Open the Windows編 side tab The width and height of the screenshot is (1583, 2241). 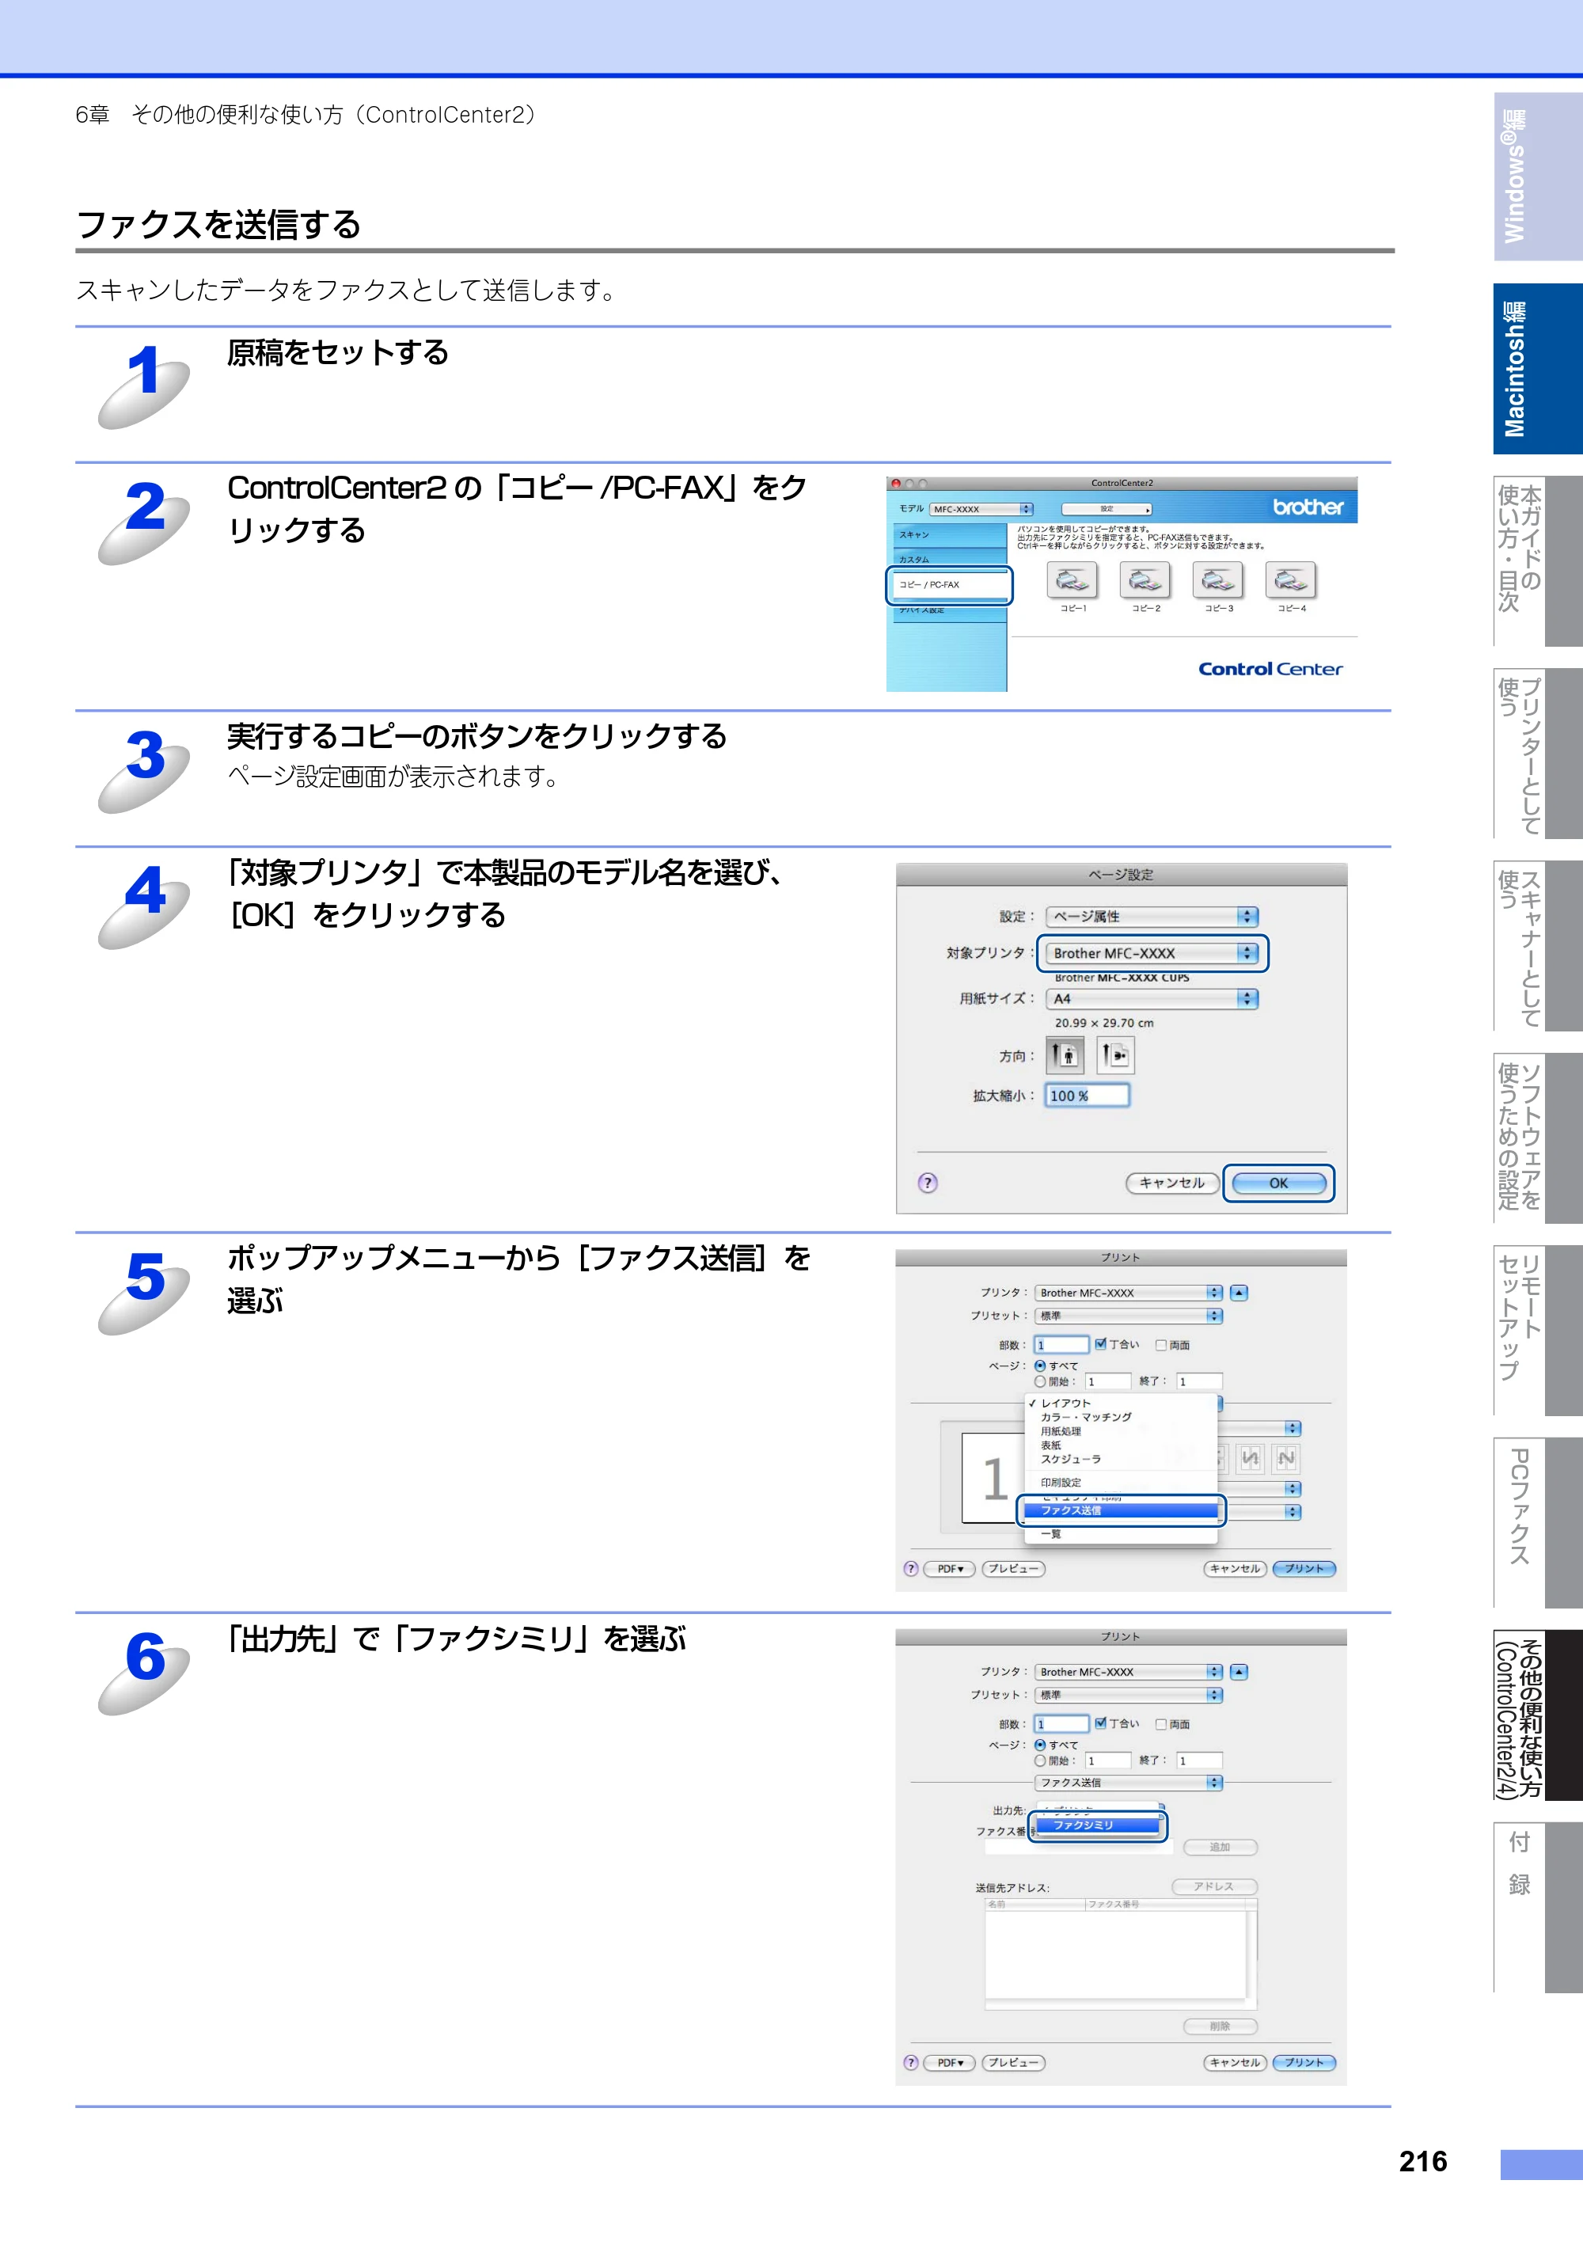[x=1537, y=177]
